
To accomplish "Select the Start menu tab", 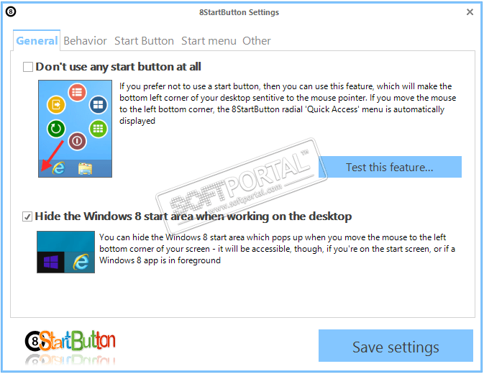I will (209, 41).
